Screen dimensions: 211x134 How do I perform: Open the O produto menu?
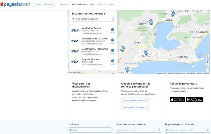click(x=65, y=4)
